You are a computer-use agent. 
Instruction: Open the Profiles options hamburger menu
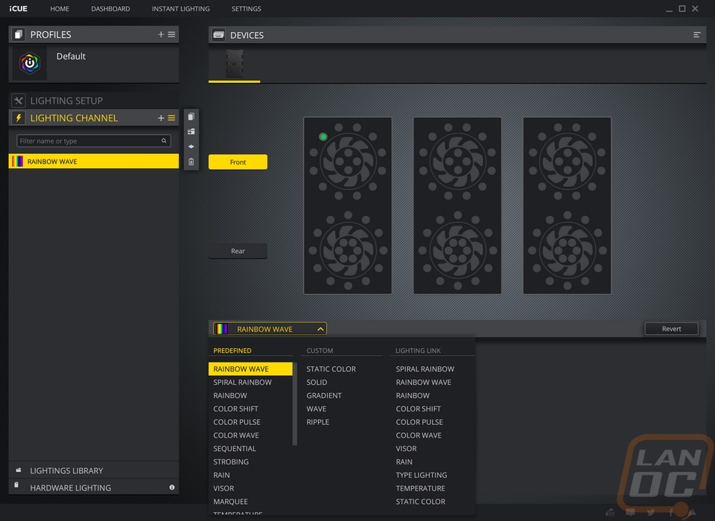(171, 35)
